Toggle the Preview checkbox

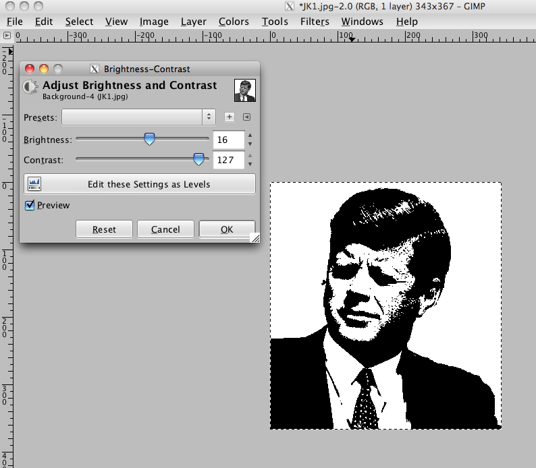coord(30,205)
